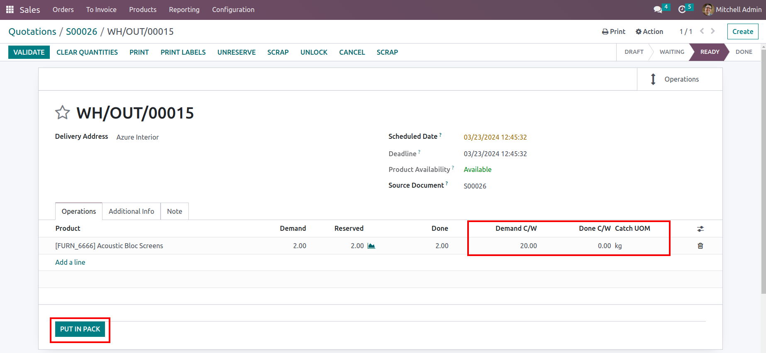Delete the Acoustic Bloc Screens line
Viewport: 766px width, 353px height.
click(x=700, y=246)
